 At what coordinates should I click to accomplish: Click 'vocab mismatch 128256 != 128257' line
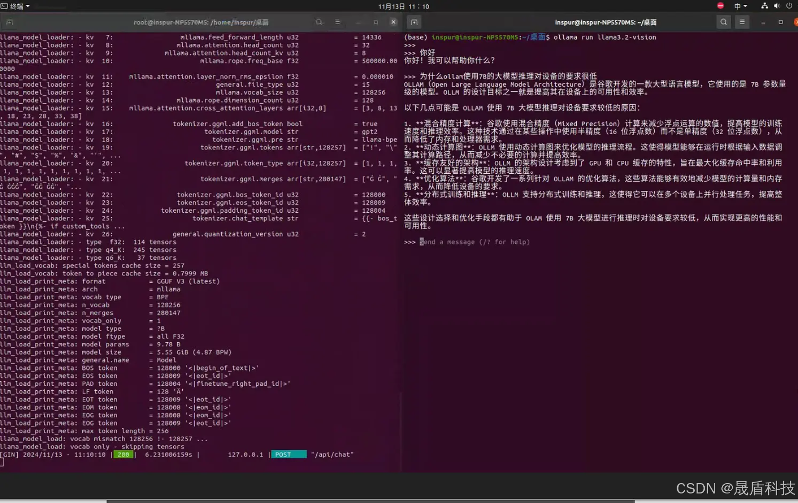coord(104,439)
